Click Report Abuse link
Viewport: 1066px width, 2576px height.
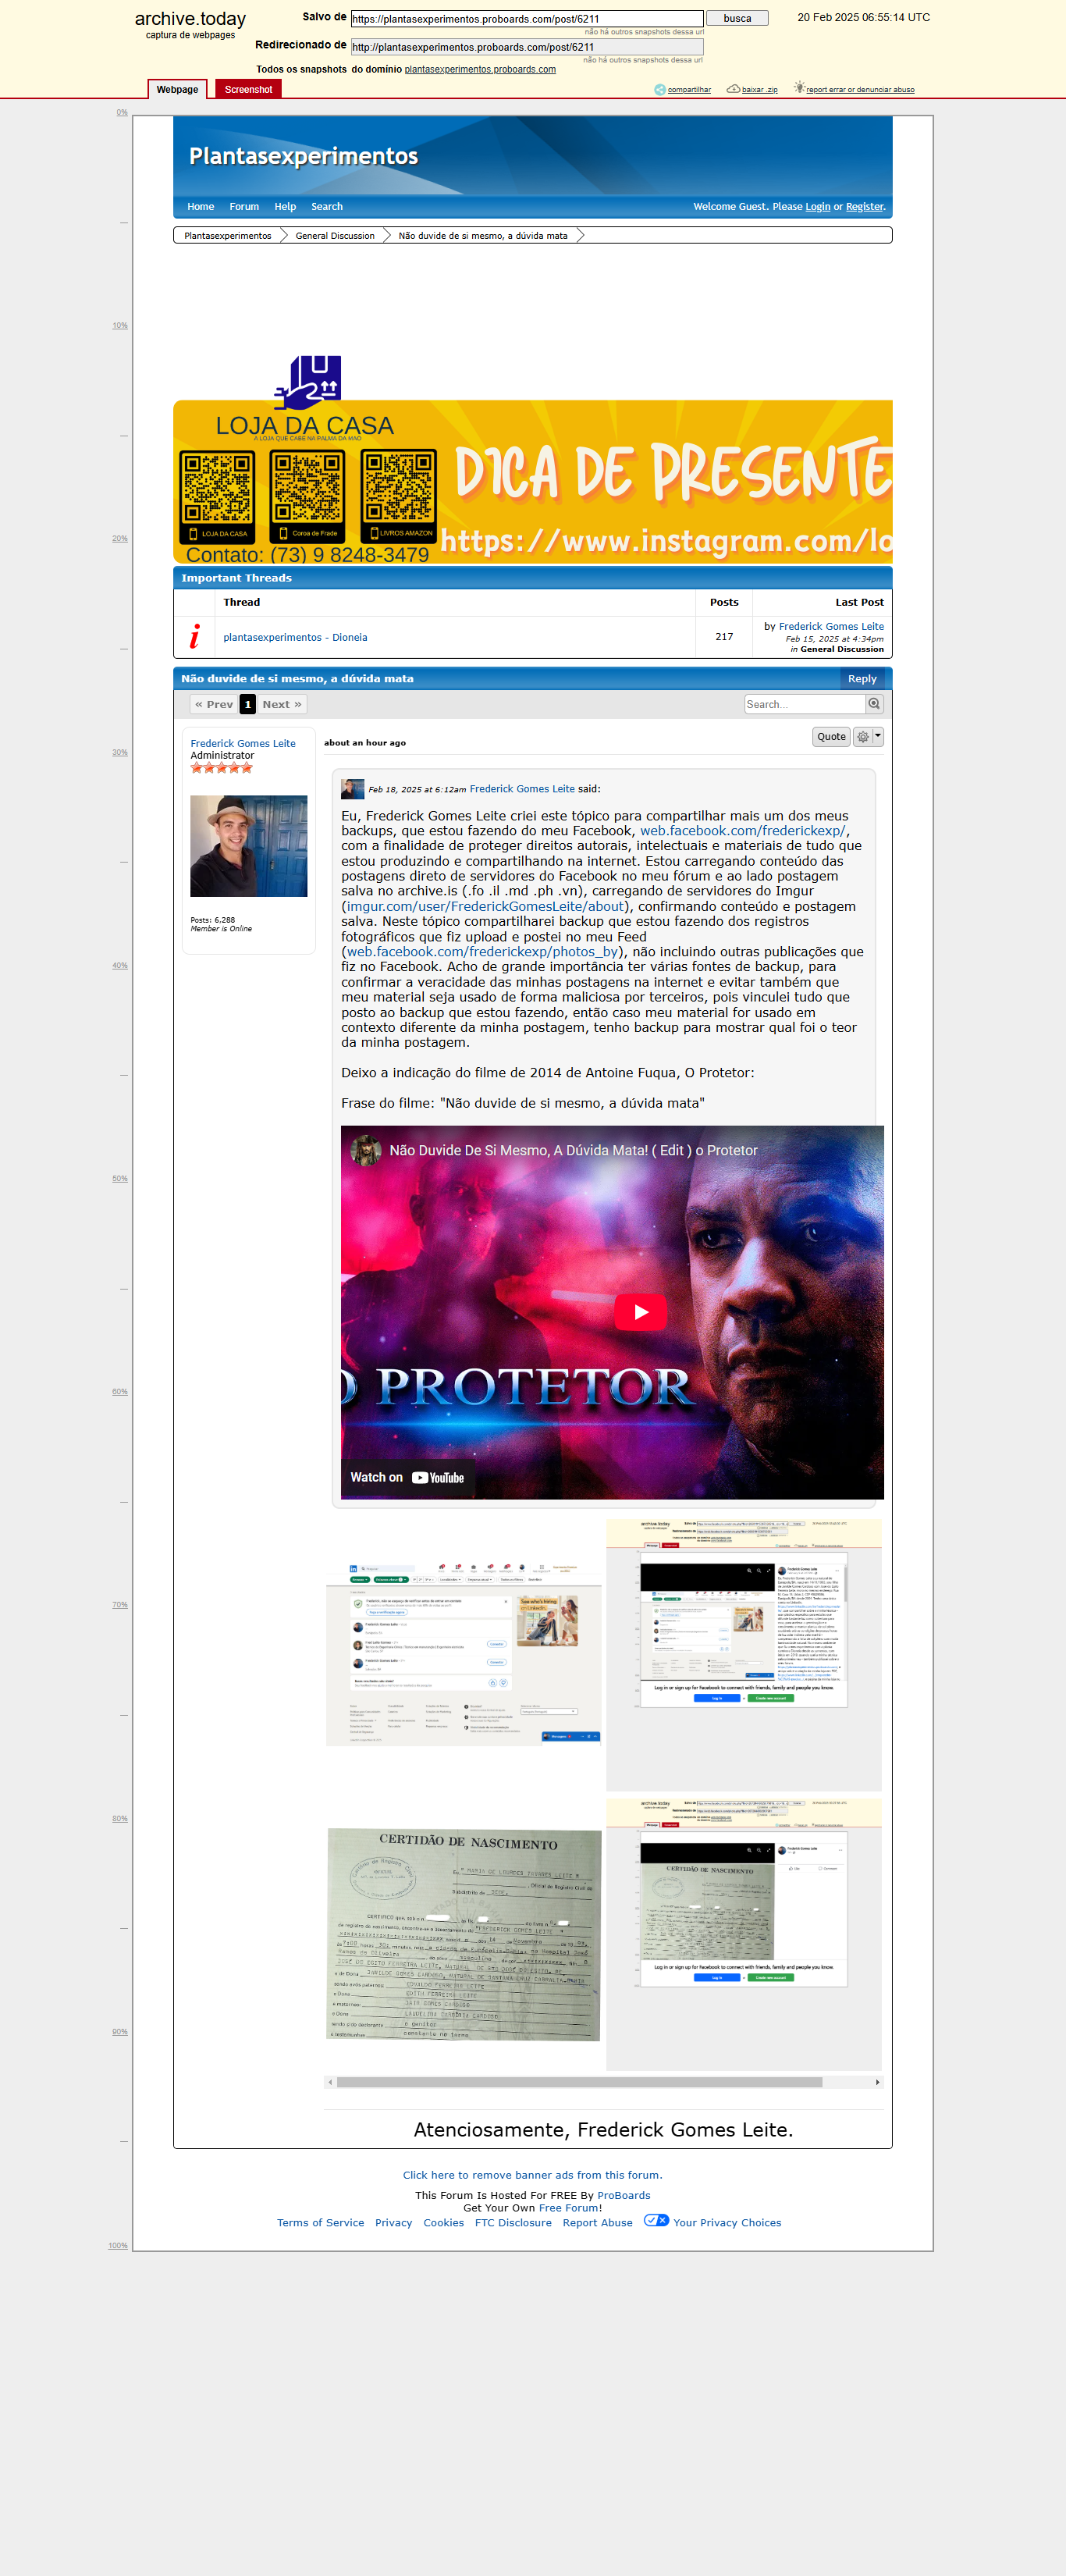597,2223
